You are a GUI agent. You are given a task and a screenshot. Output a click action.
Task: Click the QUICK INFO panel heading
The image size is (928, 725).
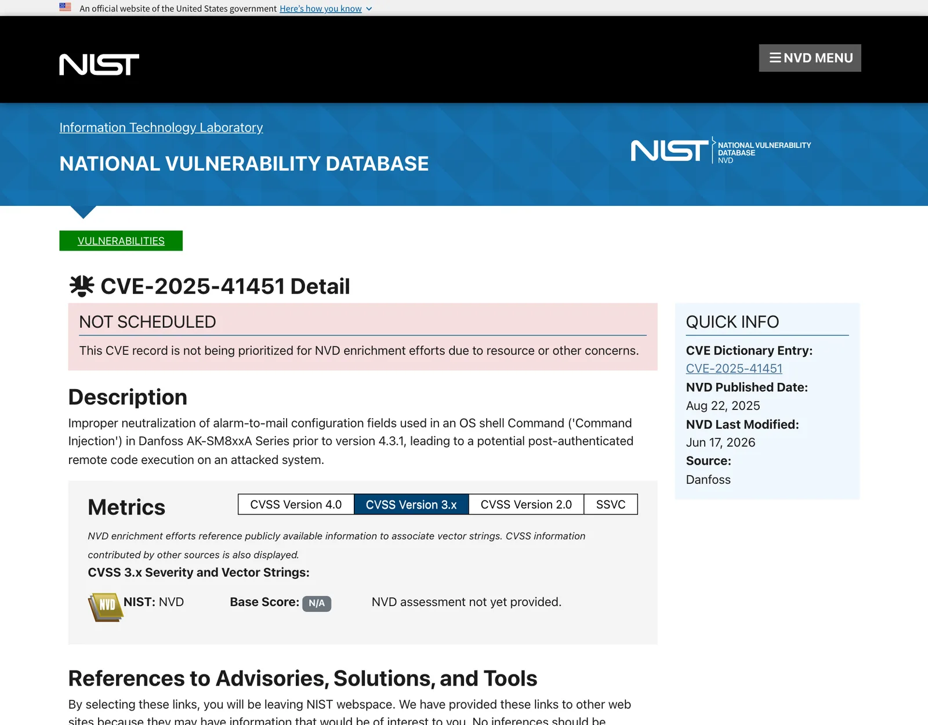tap(733, 322)
